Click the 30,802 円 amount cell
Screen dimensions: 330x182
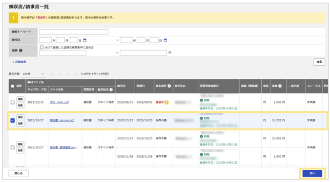278,138
